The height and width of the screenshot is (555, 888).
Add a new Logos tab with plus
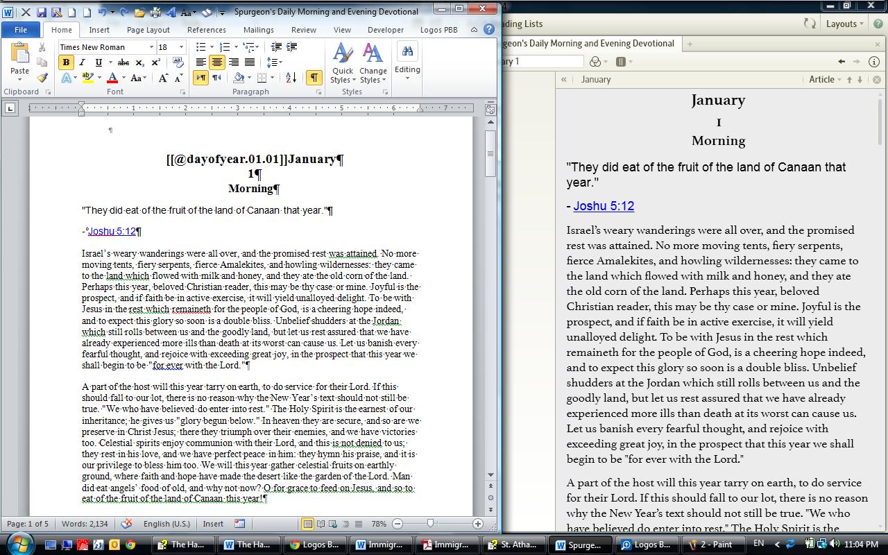690,43
